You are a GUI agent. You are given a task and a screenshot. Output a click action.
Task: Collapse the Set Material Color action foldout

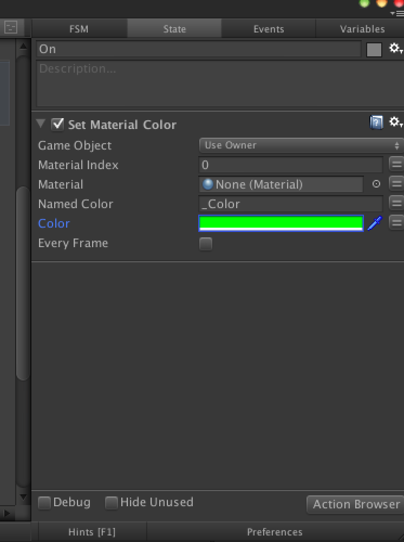(x=41, y=124)
